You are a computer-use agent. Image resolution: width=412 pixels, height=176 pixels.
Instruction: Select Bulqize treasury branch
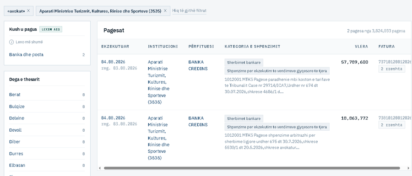pyautogui.click(x=47, y=107)
